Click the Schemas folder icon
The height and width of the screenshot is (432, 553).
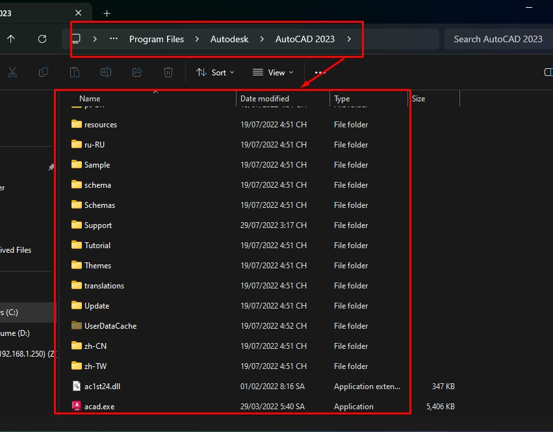77,205
